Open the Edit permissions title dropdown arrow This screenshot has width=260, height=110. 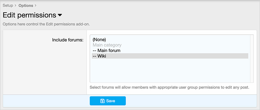click(x=60, y=15)
